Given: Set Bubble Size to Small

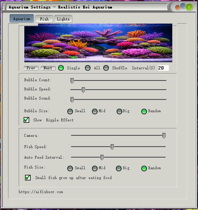Looking at the screenshot, I should [x=70, y=111].
